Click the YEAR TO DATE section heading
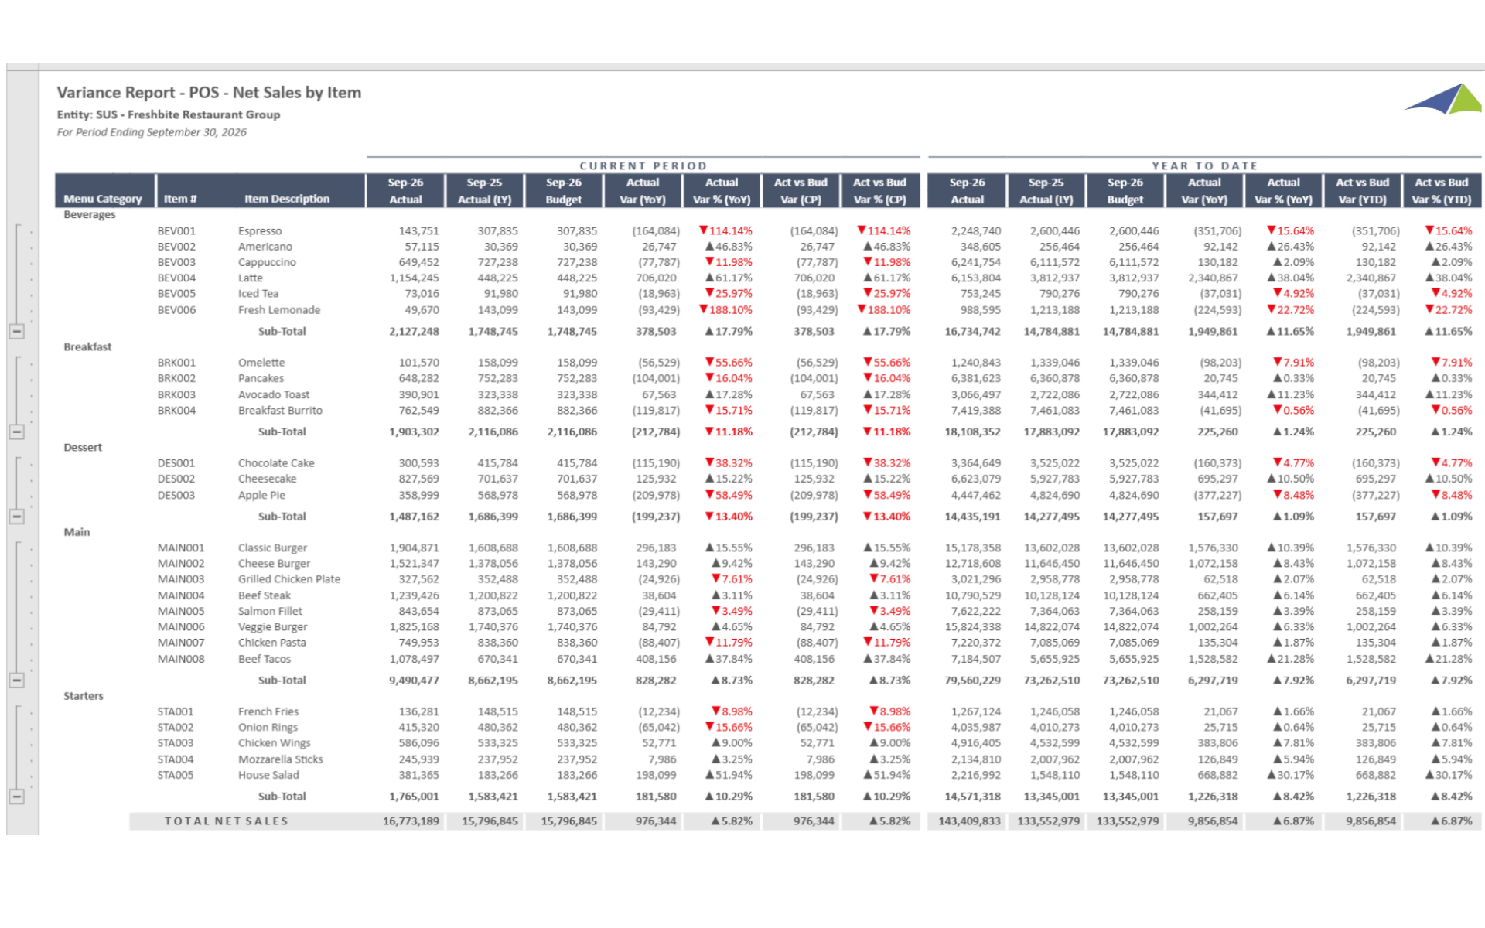 coord(1204,165)
